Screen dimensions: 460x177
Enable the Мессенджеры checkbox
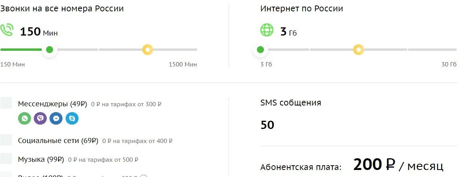coord(6,103)
